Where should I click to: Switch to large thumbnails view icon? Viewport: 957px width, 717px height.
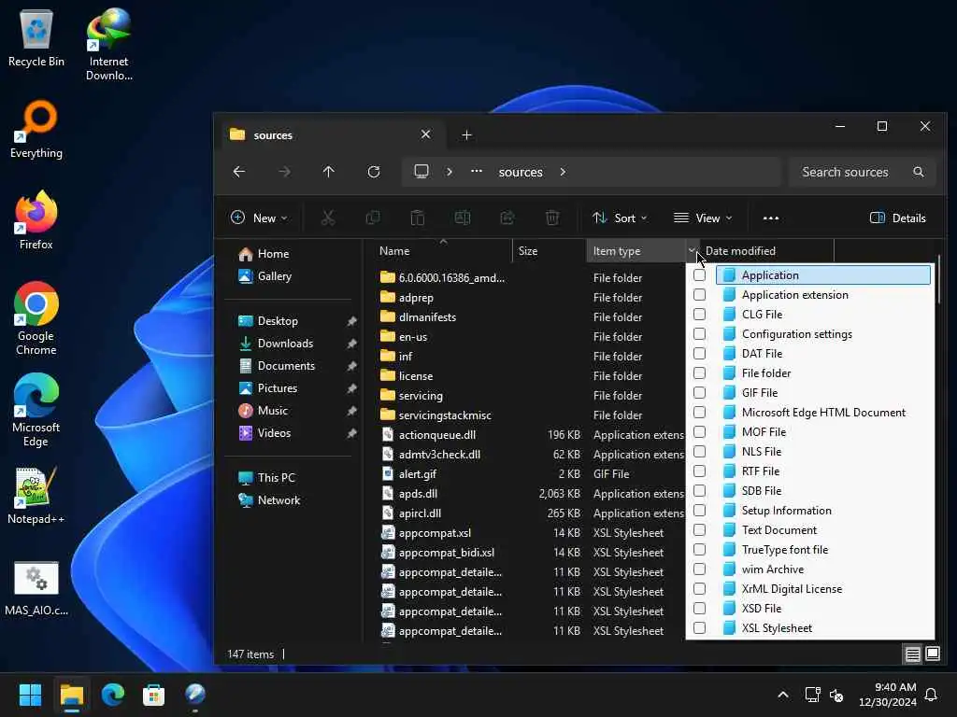pos(933,654)
